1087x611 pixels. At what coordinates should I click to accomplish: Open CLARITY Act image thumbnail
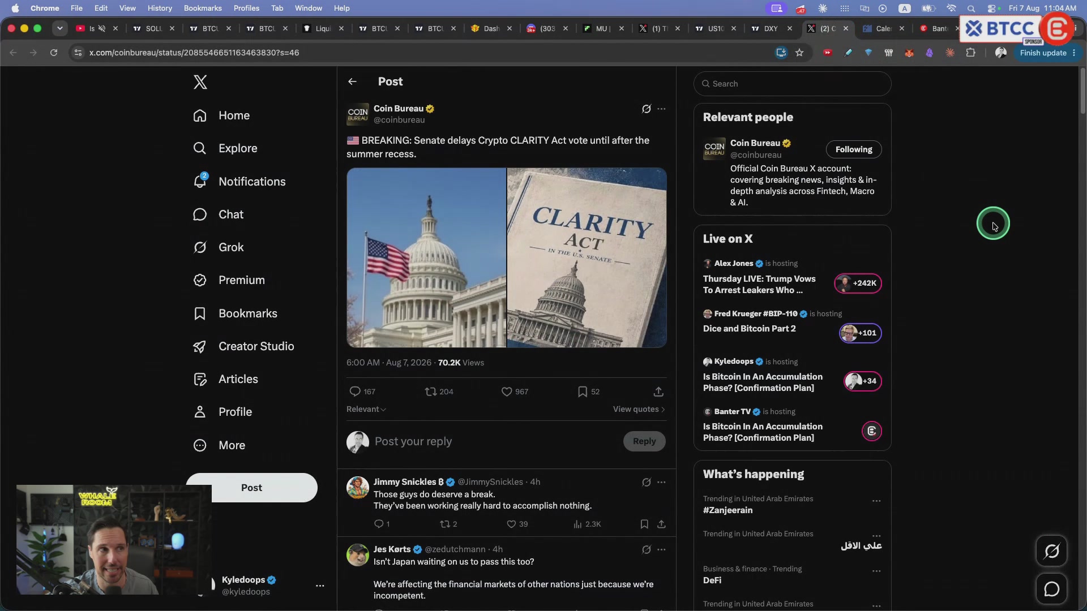coord(587,257)
